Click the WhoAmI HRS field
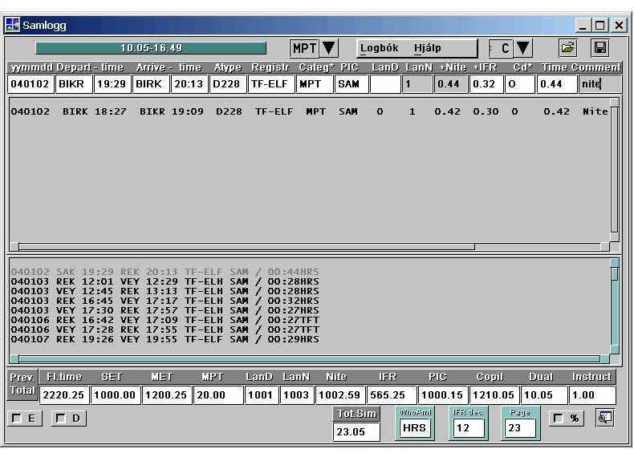The image size is (634, 465). 414,428
